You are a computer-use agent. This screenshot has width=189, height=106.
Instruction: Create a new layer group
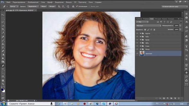click(171, 98)
